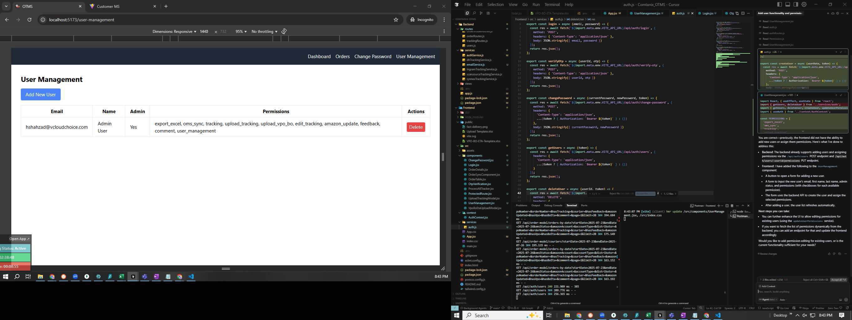Open Chrome's three-dot menu next to Incognito

[x=444, y=20]
